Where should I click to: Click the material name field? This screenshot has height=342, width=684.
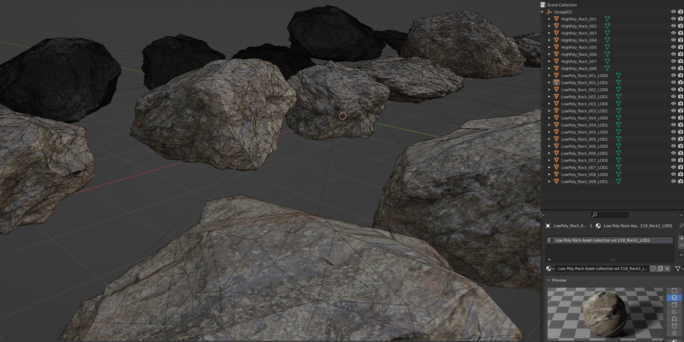point(602,268)
